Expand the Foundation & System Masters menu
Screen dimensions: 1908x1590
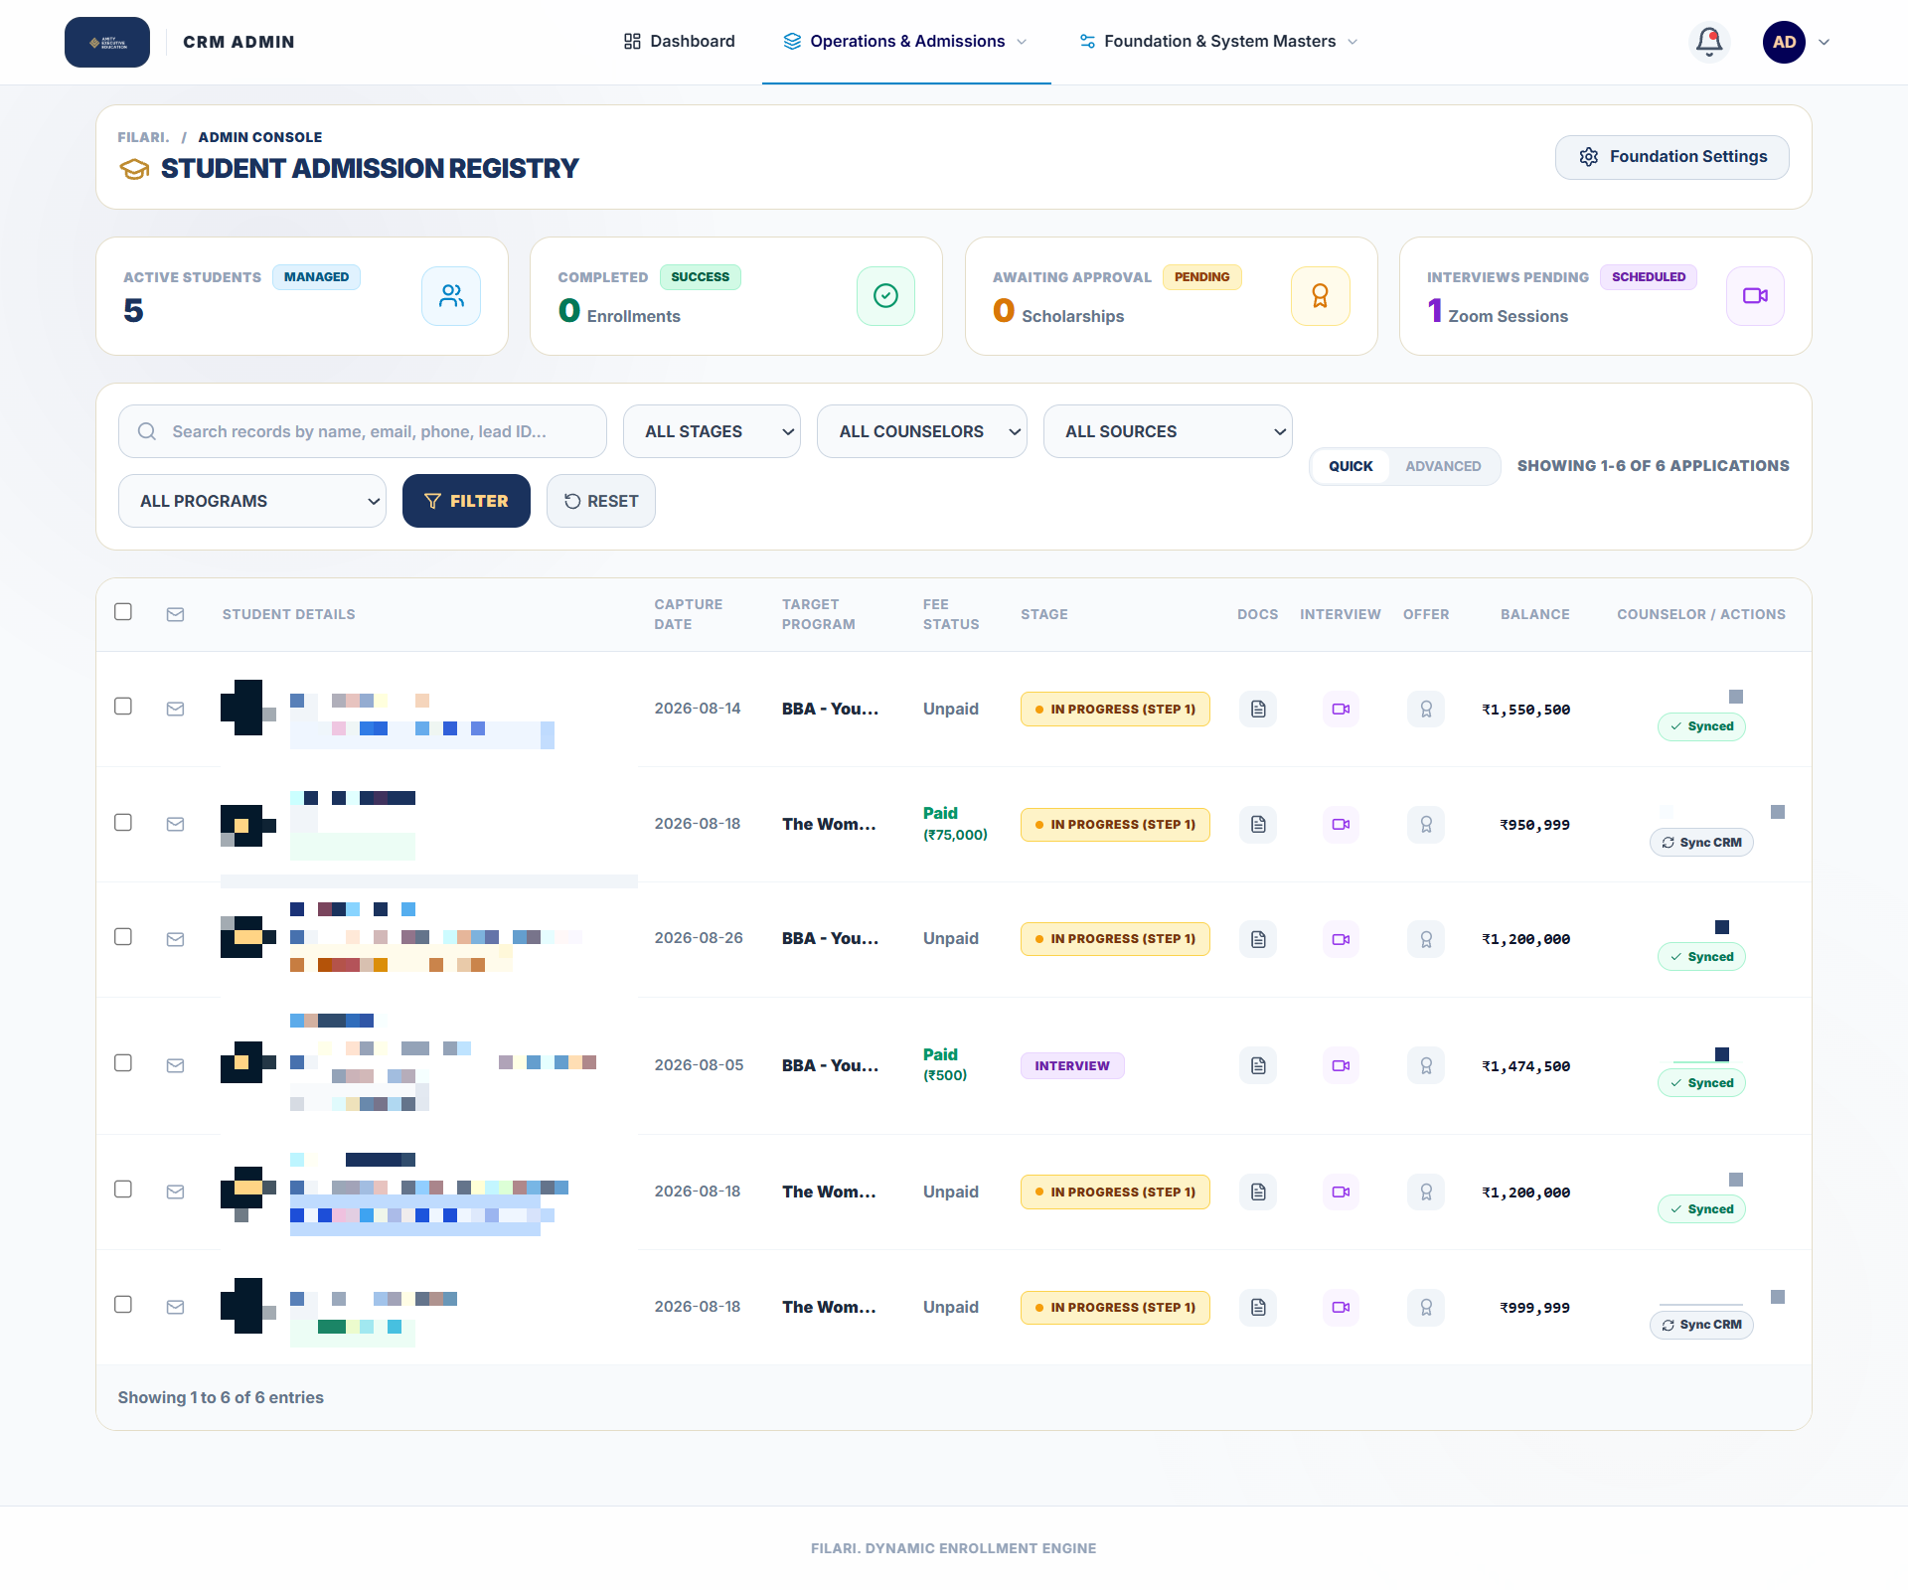click(x=1218, y=42)
